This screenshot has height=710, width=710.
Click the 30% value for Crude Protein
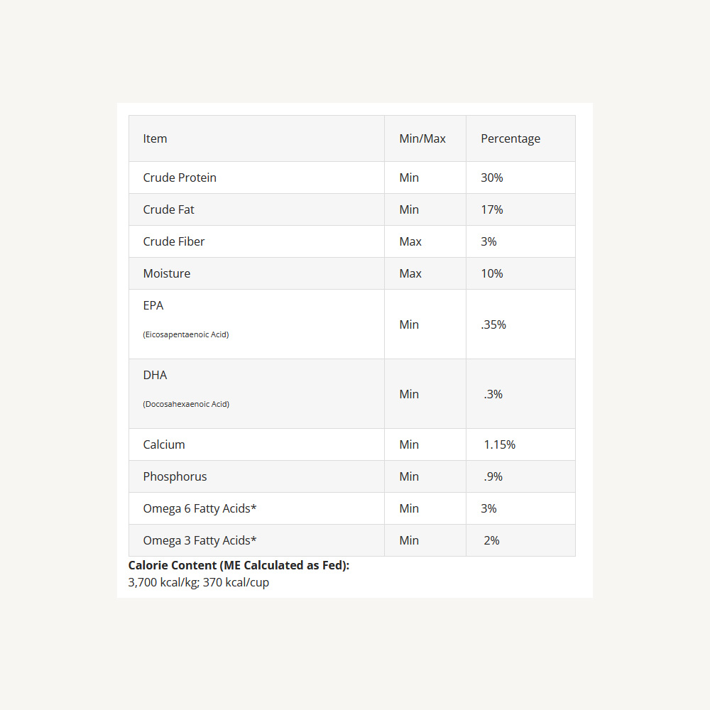492,177
